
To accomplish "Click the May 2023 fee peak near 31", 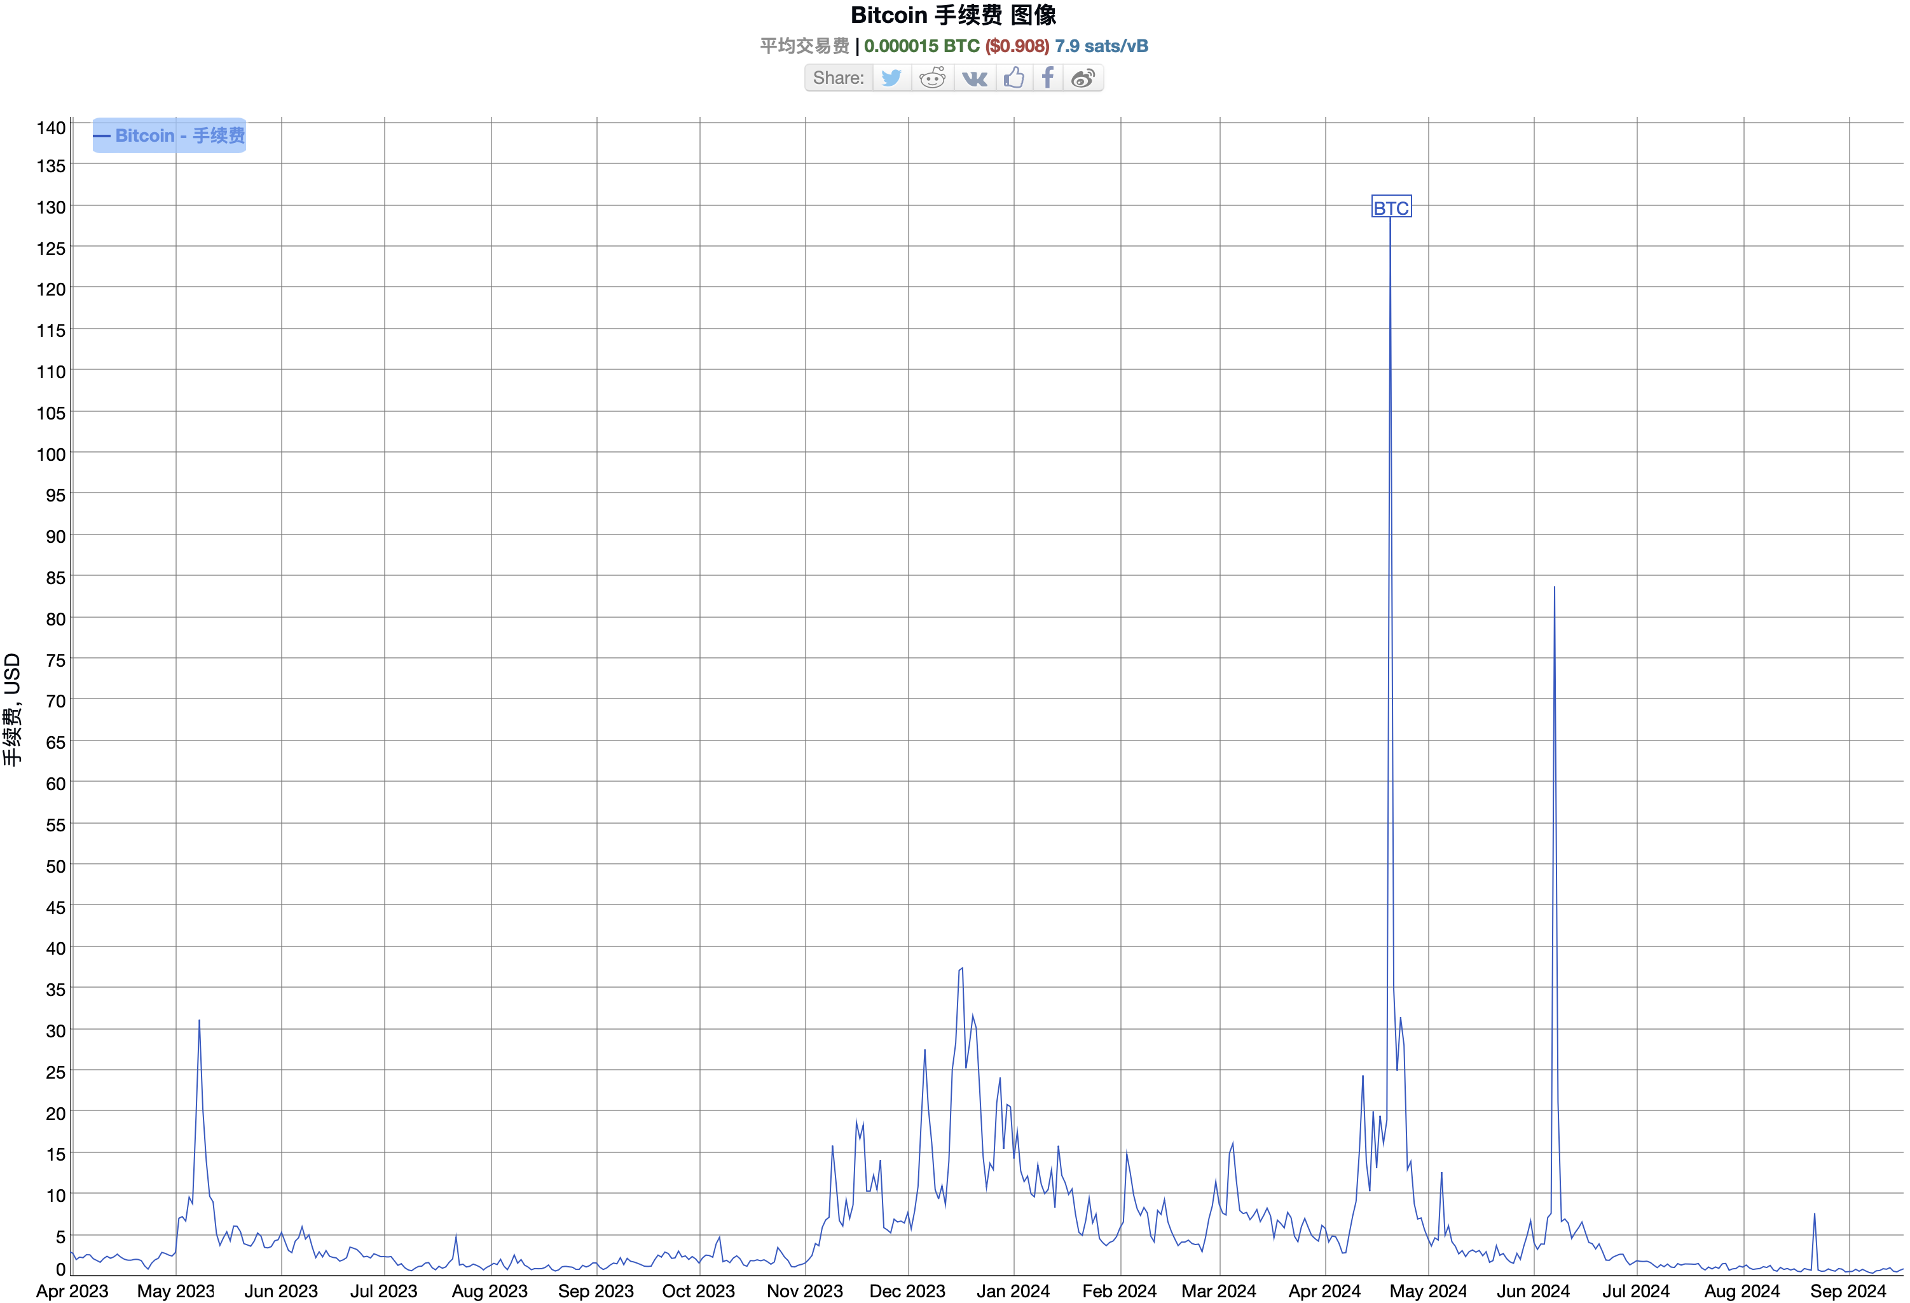I will 199,1021.
